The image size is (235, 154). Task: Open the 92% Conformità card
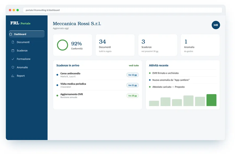pos(73,45)
